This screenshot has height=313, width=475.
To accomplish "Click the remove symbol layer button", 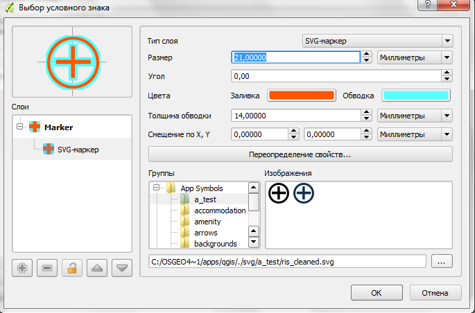I will pos(47,268).
